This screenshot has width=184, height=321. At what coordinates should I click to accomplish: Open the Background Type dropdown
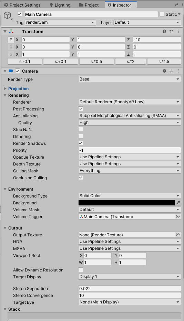130,196
